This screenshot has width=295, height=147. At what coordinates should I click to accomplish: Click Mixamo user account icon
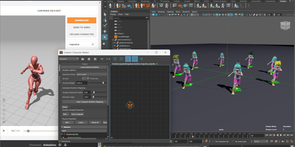[x=65, y=145]
